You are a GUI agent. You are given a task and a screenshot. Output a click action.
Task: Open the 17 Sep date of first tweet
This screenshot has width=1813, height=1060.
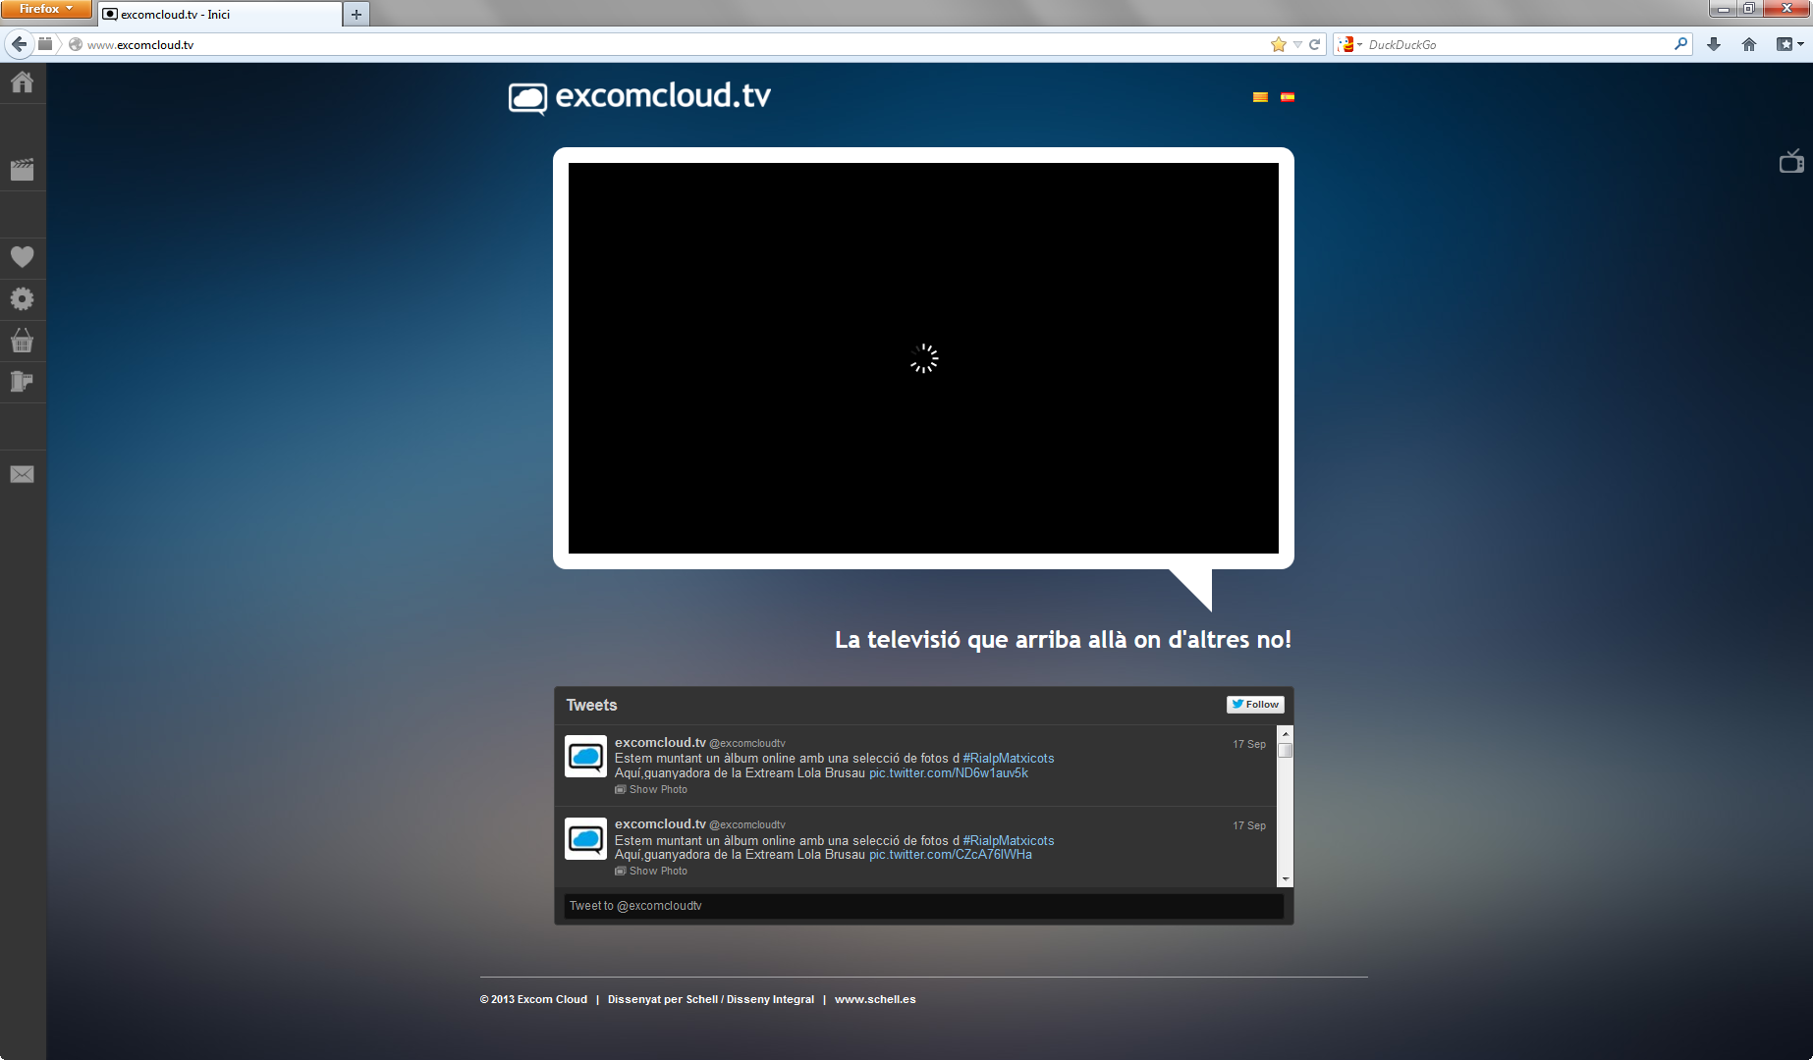[x=1249, y=745]
